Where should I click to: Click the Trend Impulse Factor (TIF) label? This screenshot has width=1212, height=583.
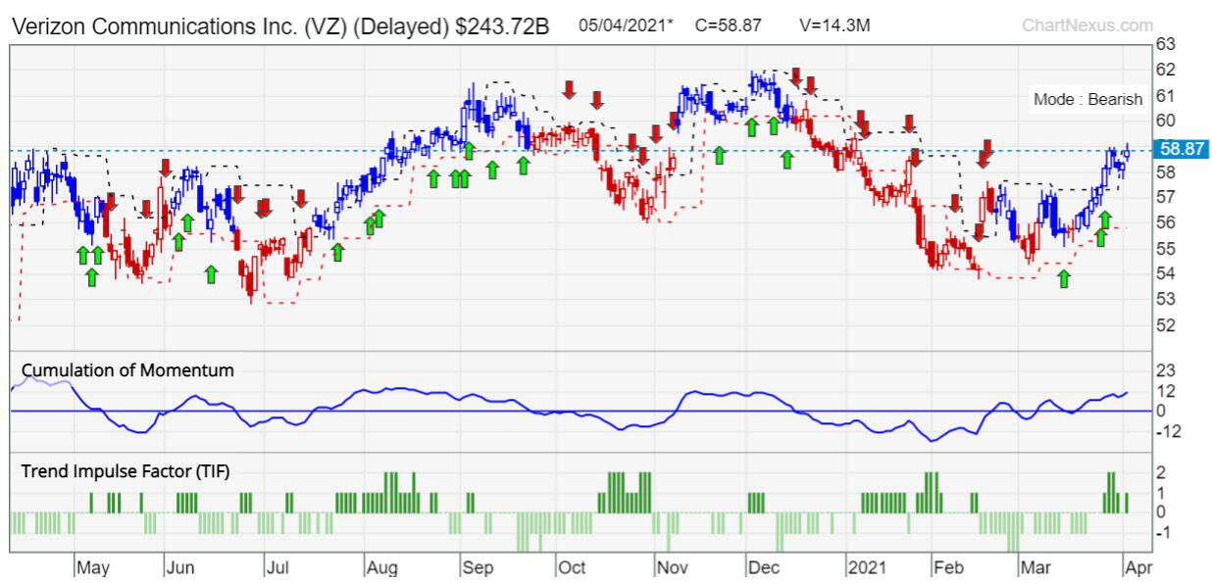pos(126,471)
